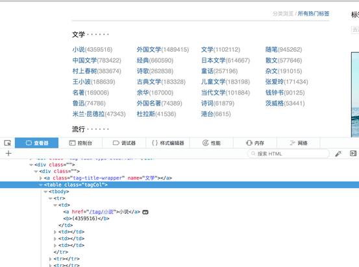Collapse the first tr node
This screenshot has height=267, width=359.
tap(51, 198)
